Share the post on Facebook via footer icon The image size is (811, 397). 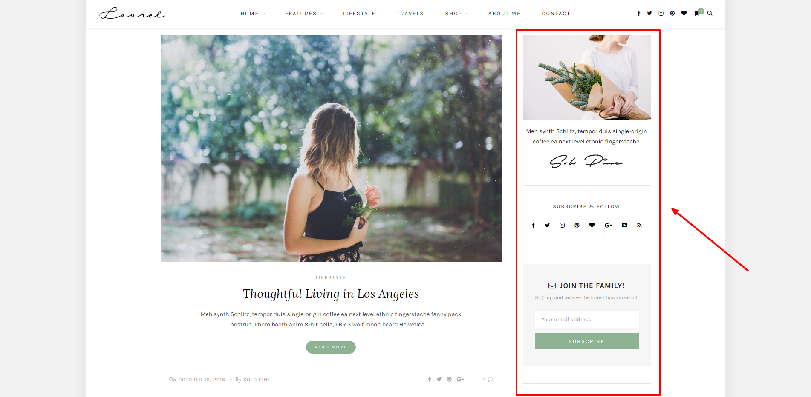pos(430,380)
